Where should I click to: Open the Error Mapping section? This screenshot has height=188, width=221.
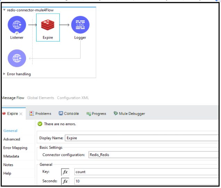(x=15, y=148)
